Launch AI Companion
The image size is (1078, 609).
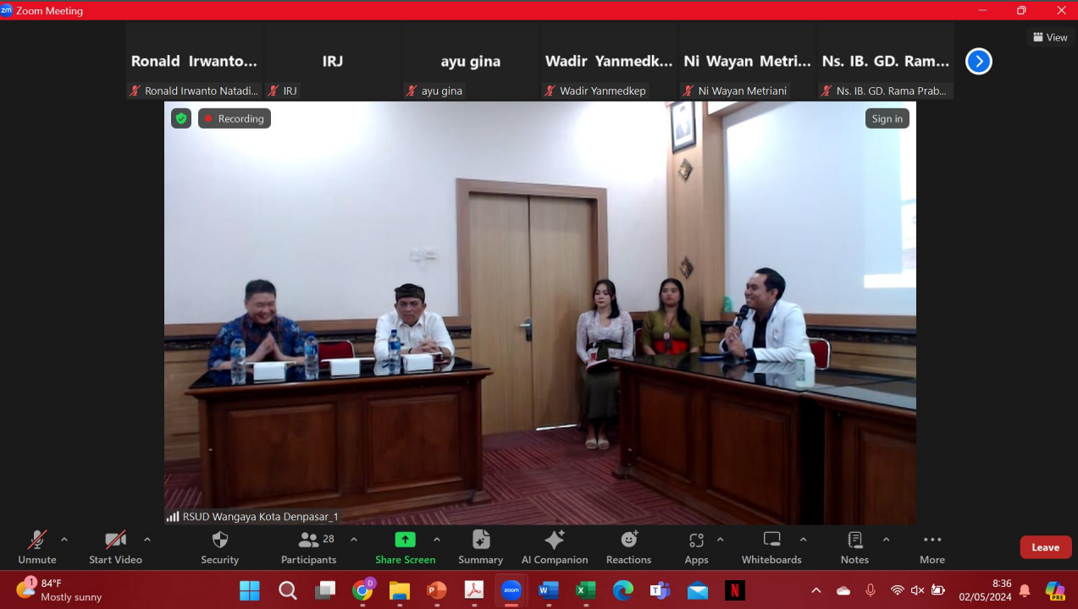(555, 540)
